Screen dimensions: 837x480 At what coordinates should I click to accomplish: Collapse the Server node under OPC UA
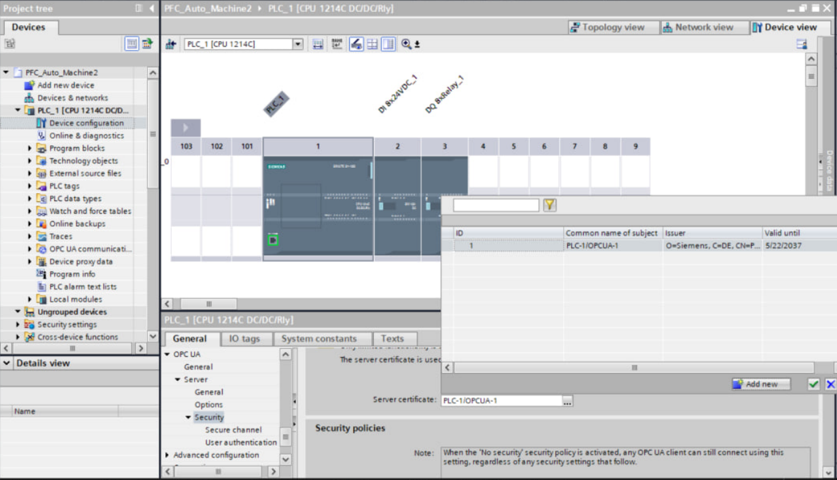coord(178,379)
